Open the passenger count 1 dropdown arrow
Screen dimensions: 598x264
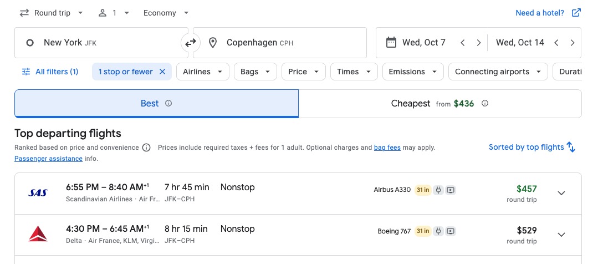pos(126,13)
